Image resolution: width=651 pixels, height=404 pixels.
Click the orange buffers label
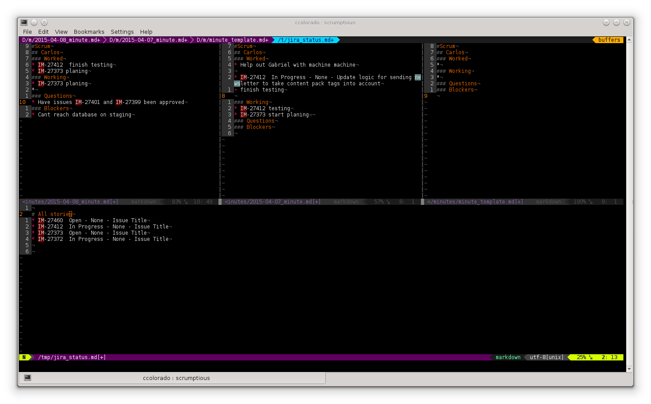(x=609, y=40)
